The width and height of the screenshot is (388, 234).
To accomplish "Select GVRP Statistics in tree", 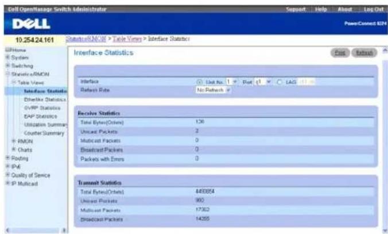I will click(42, 108).
